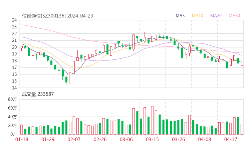This screenshot has width=247, height=147.
Task: Click the 03-15 date axis label
Action: pyautogui.click(x=152, y=139)
